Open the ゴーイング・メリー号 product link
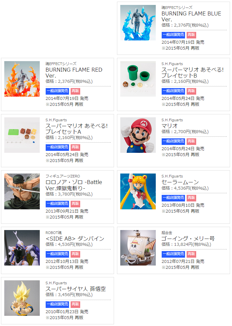Image resolution: width=232 pixels, height=326 pixels. (188, 239)
